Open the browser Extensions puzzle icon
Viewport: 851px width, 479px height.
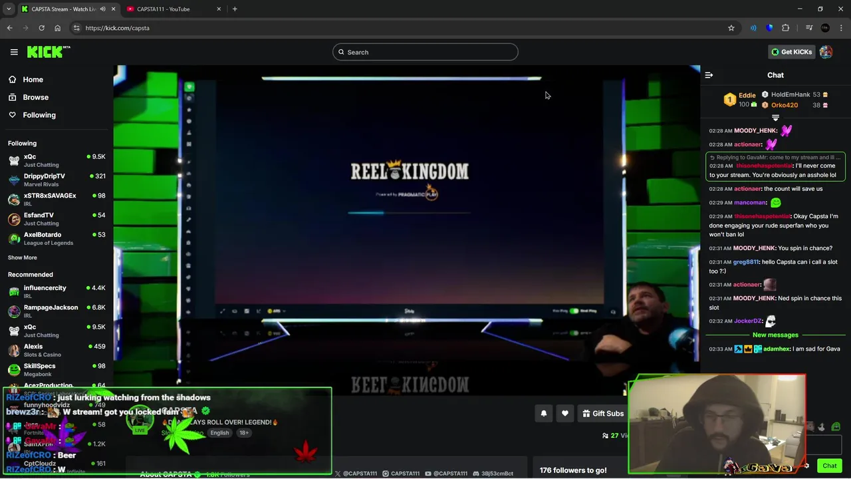[x=786, y=28]
